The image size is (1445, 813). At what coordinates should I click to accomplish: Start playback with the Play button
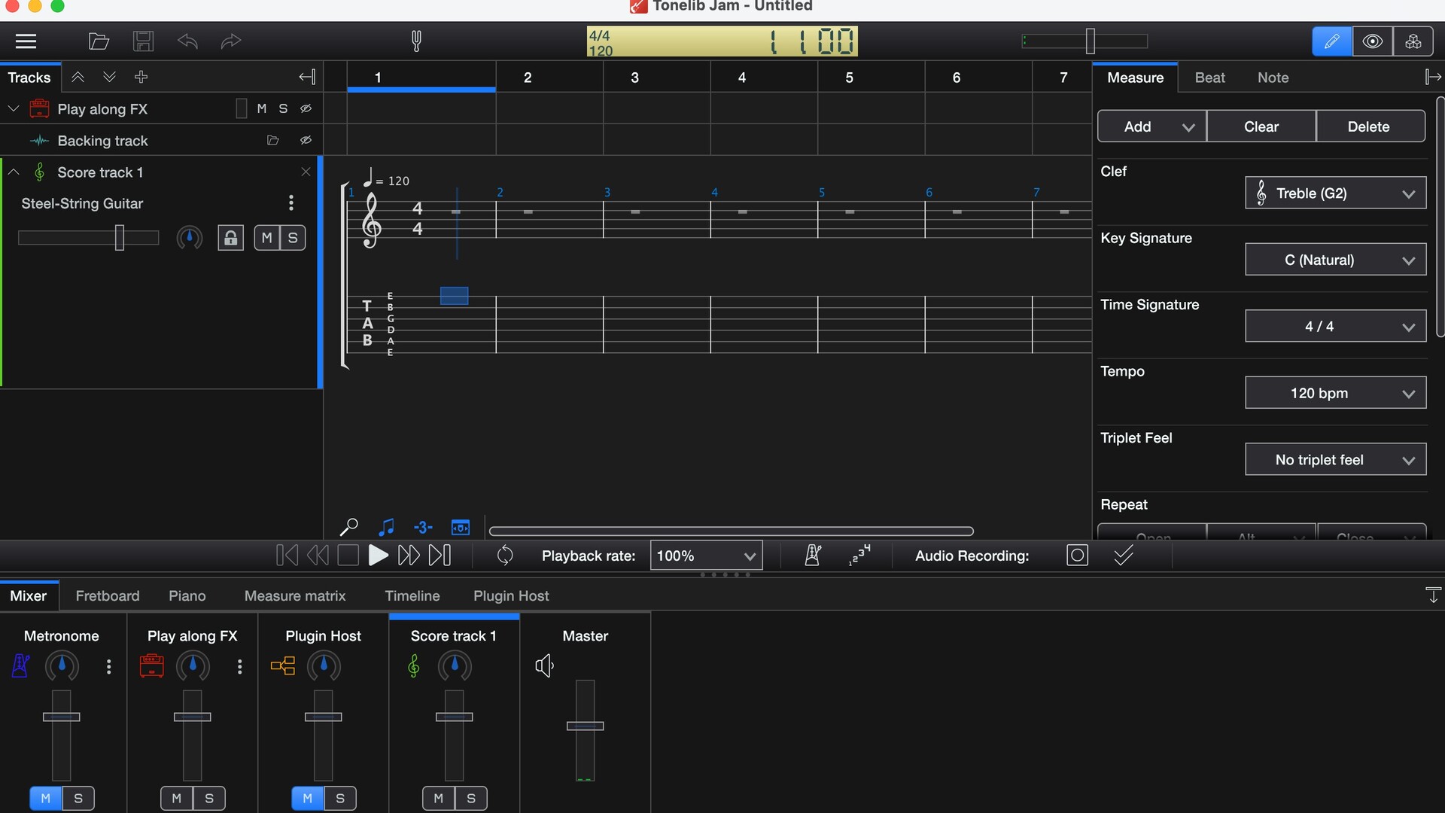pos(378,556)
